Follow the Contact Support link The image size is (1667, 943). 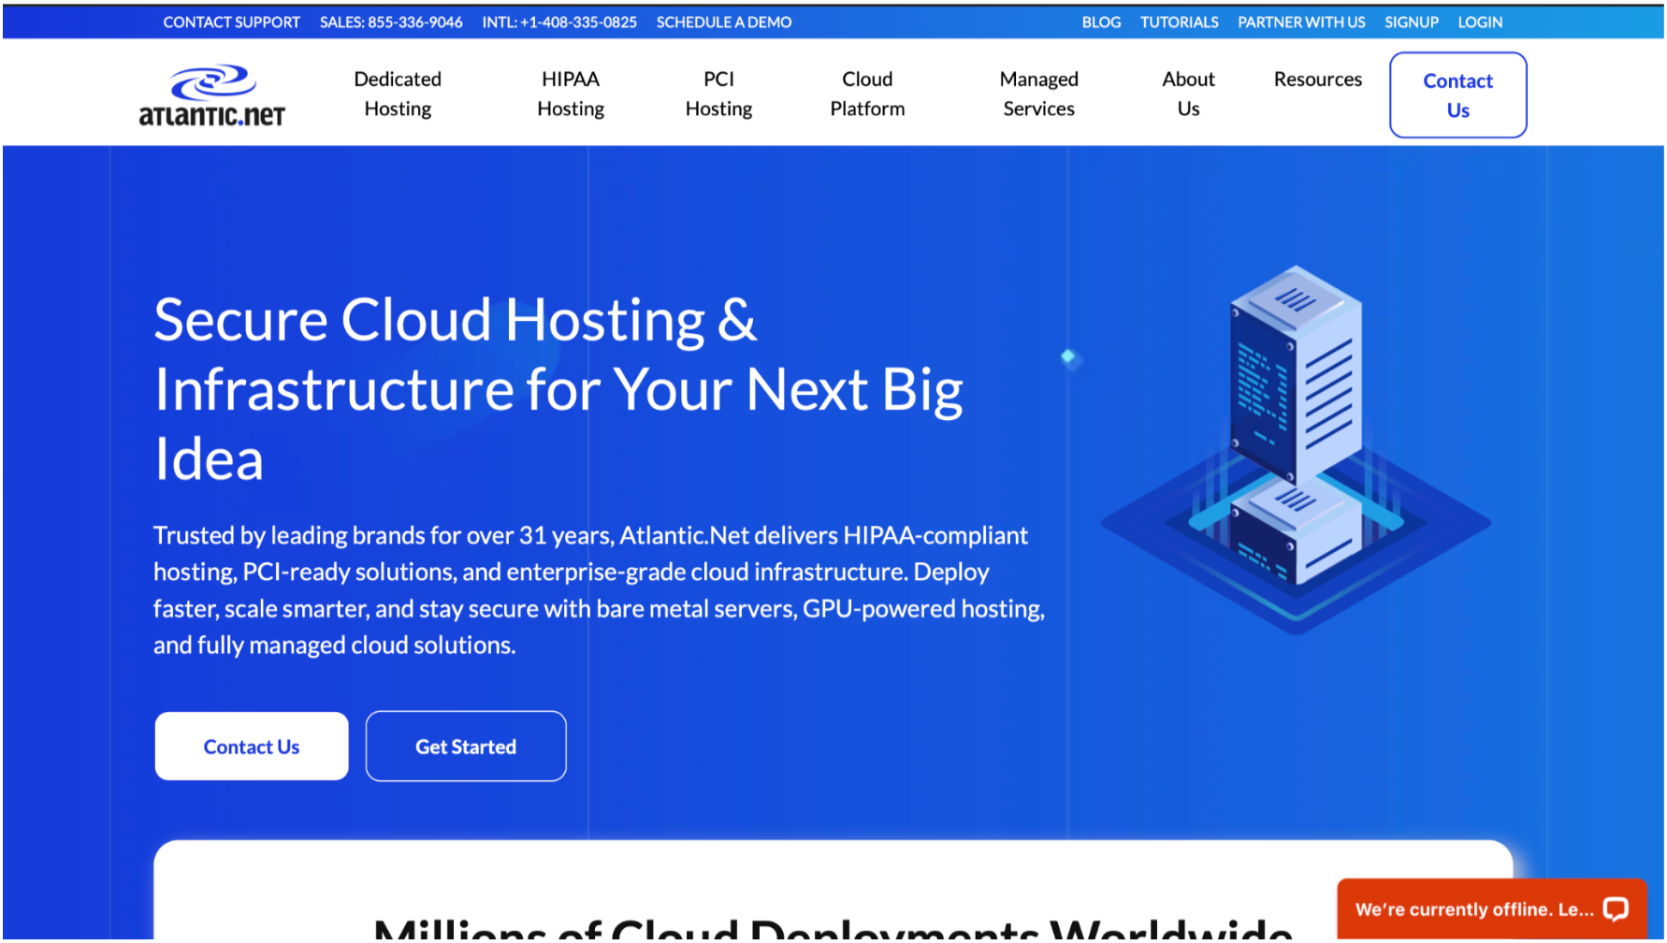click(x=231, y=22)
